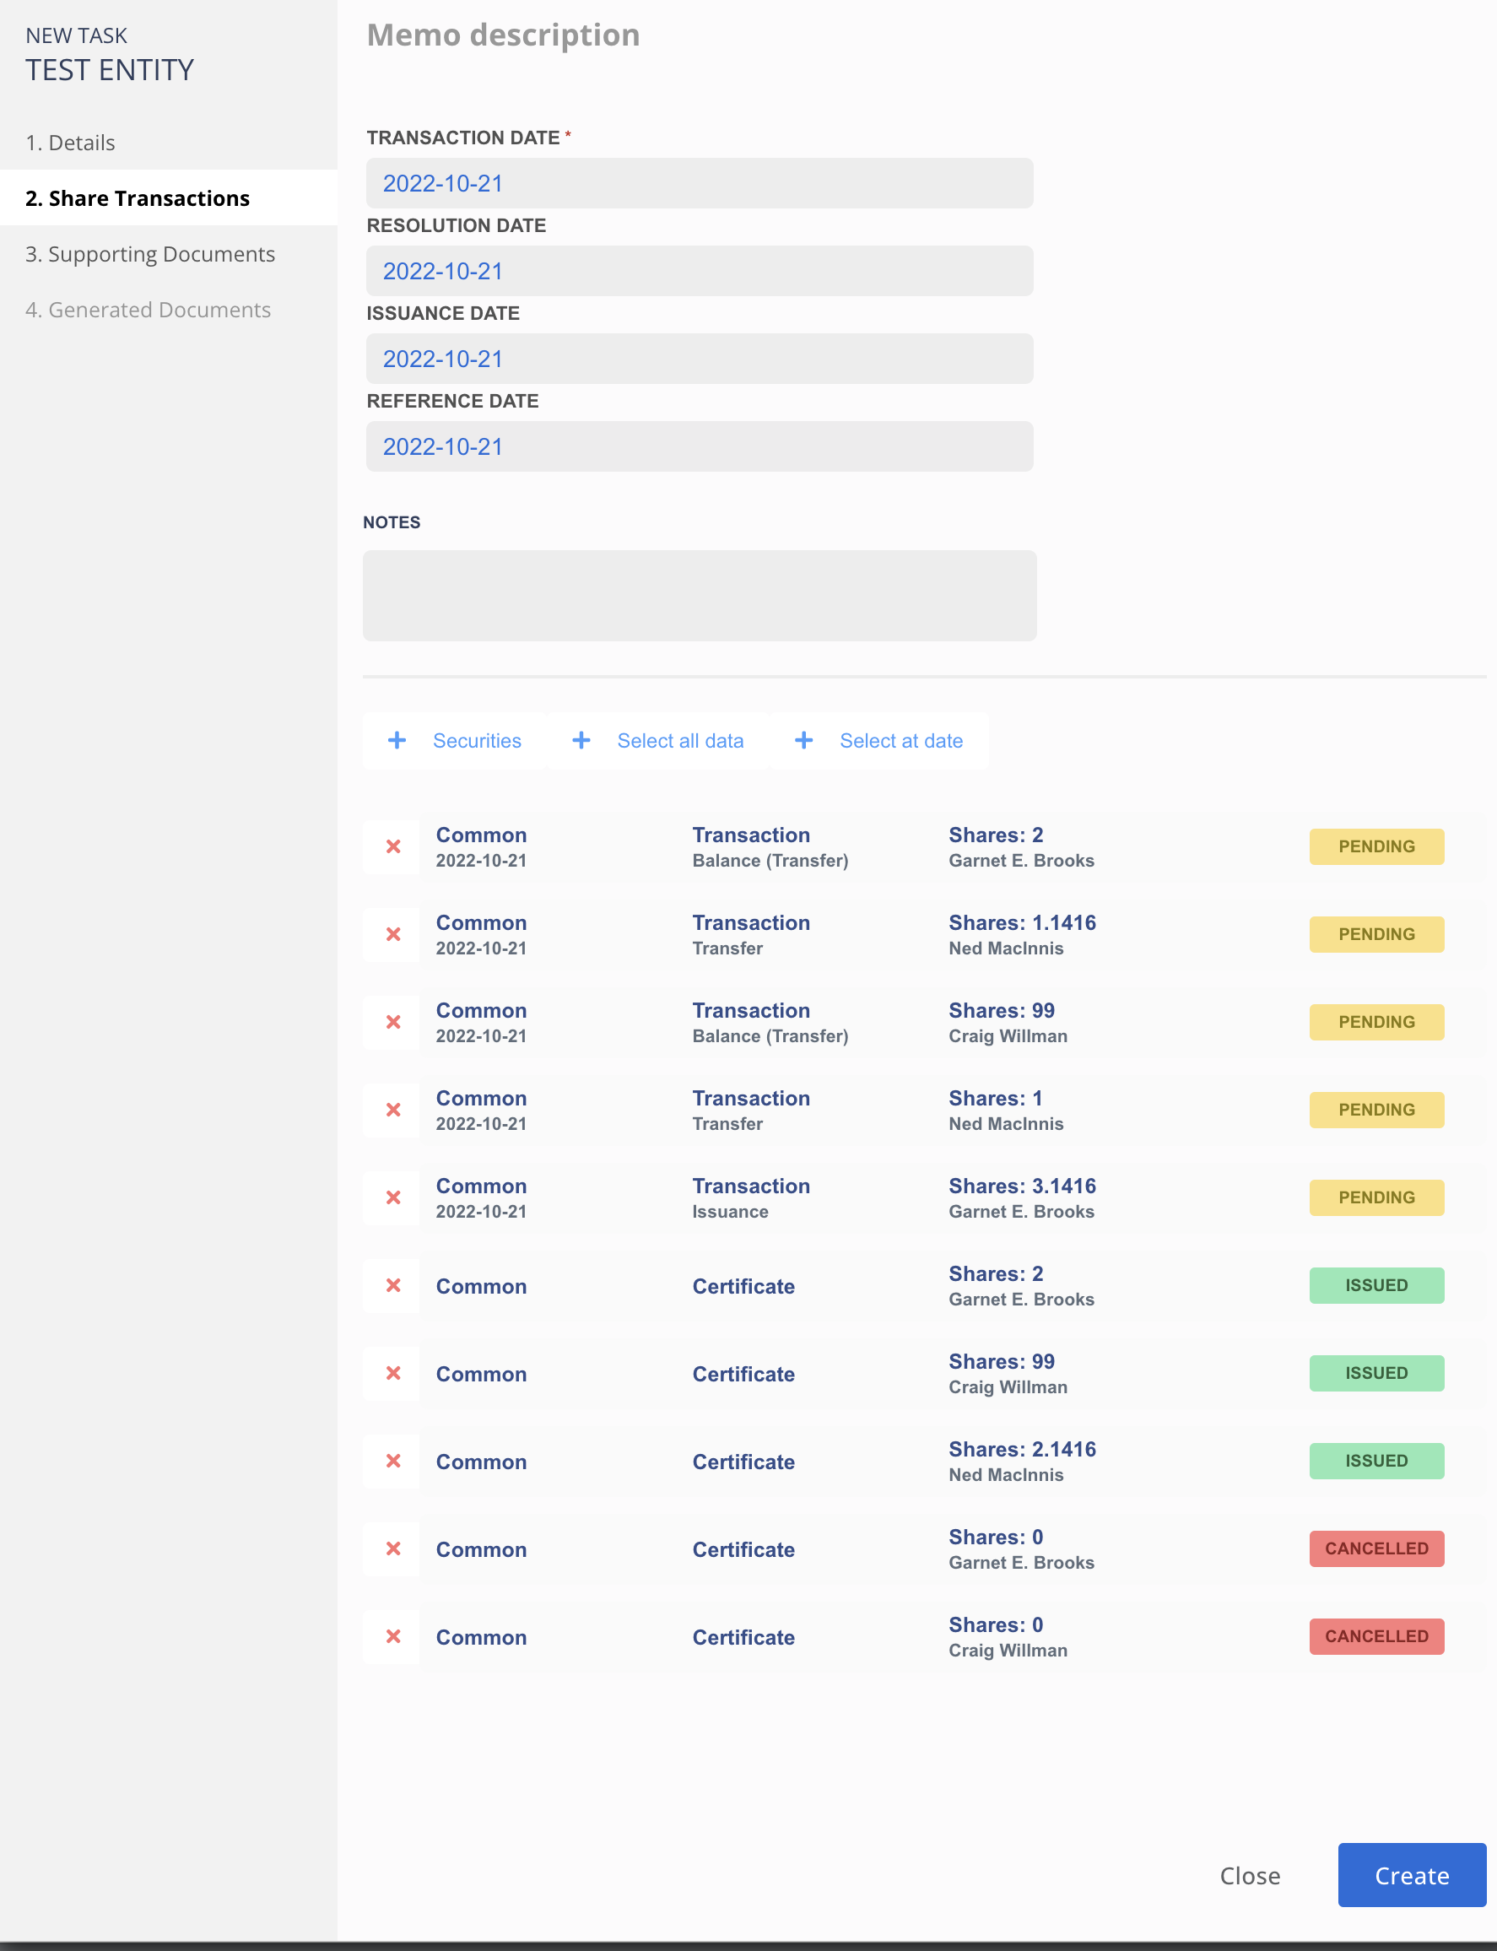Click the plus icon beside Securities
Screen dimensions: 1497x1951
(x=397, y=740)
